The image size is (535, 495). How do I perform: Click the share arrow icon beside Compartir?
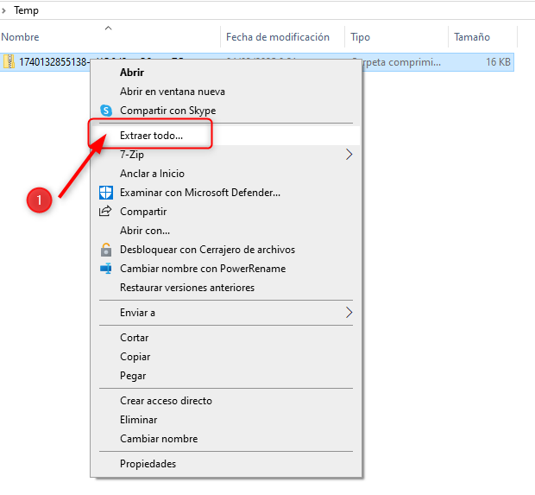pyautogui.click(x=106, y=212)
